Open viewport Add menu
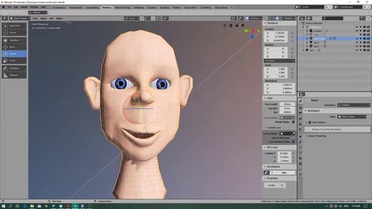 coord(51,18)
